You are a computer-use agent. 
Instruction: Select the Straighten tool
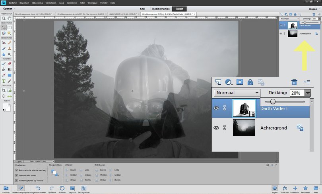tap(10, 96)
